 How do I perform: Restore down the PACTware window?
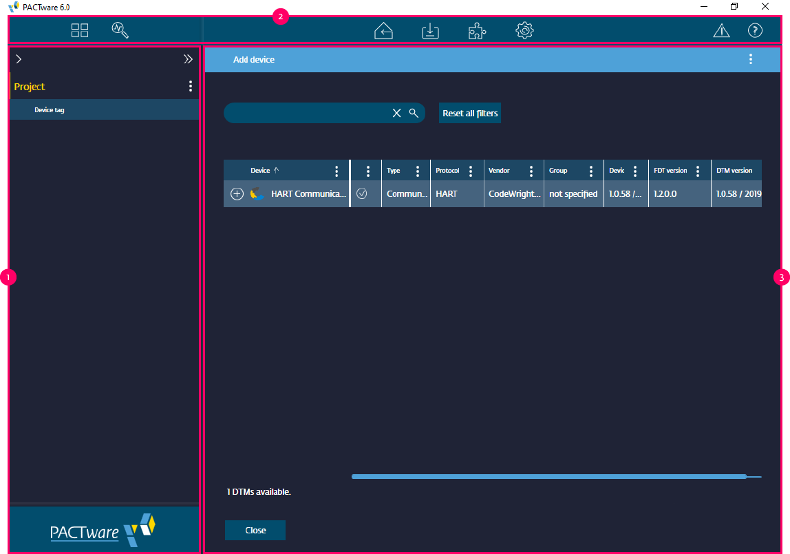[734, 7]
